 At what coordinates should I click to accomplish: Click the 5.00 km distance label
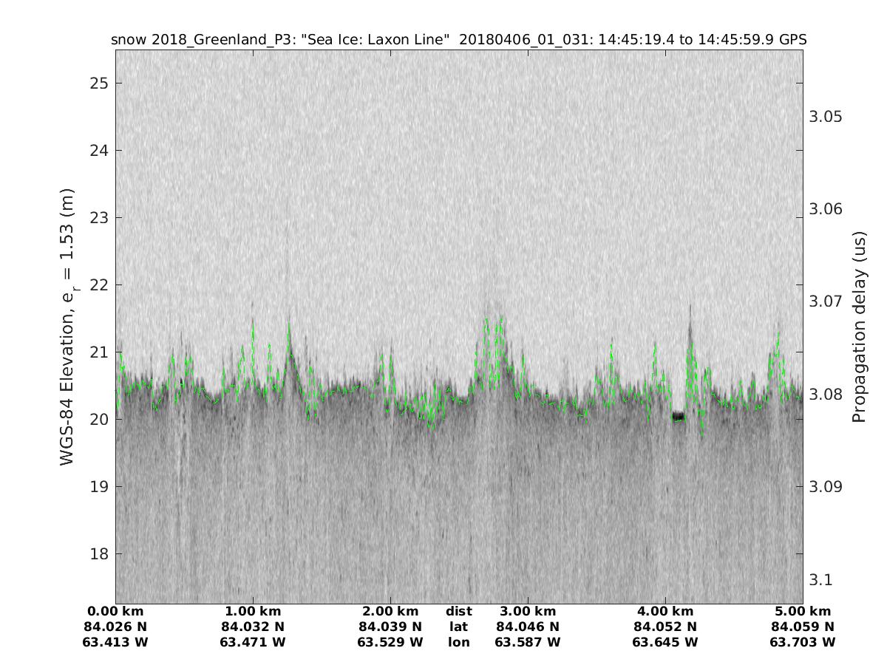click(x=802, y=612)
